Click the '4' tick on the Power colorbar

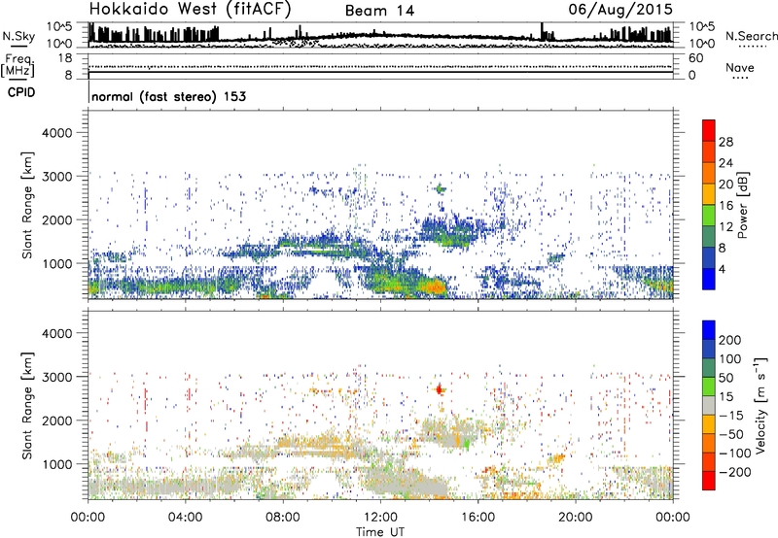coord(722,269)
